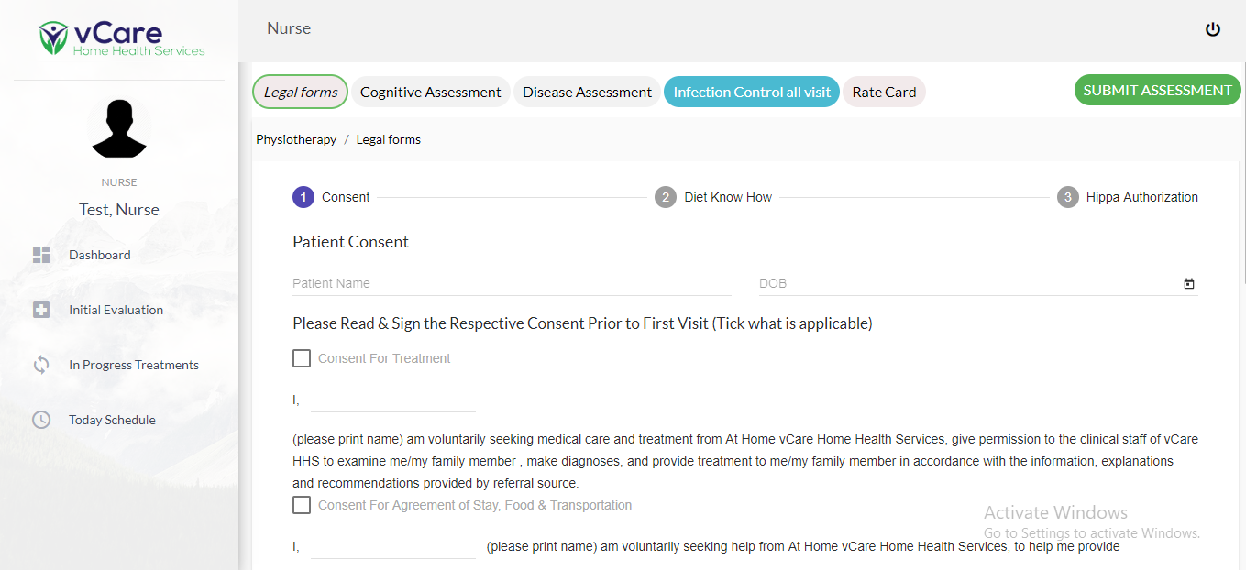This screenshot has width=1246, height=570.
Task: Click the nurse profile avatar
Action: pyautogui.click(x=119, y=127)
